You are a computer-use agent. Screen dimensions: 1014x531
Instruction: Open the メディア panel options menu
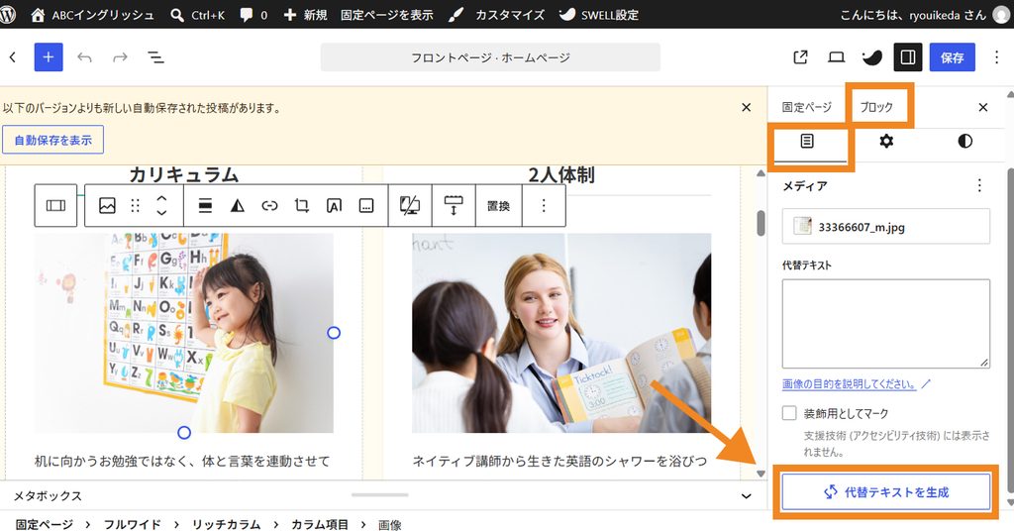point(979,186)
